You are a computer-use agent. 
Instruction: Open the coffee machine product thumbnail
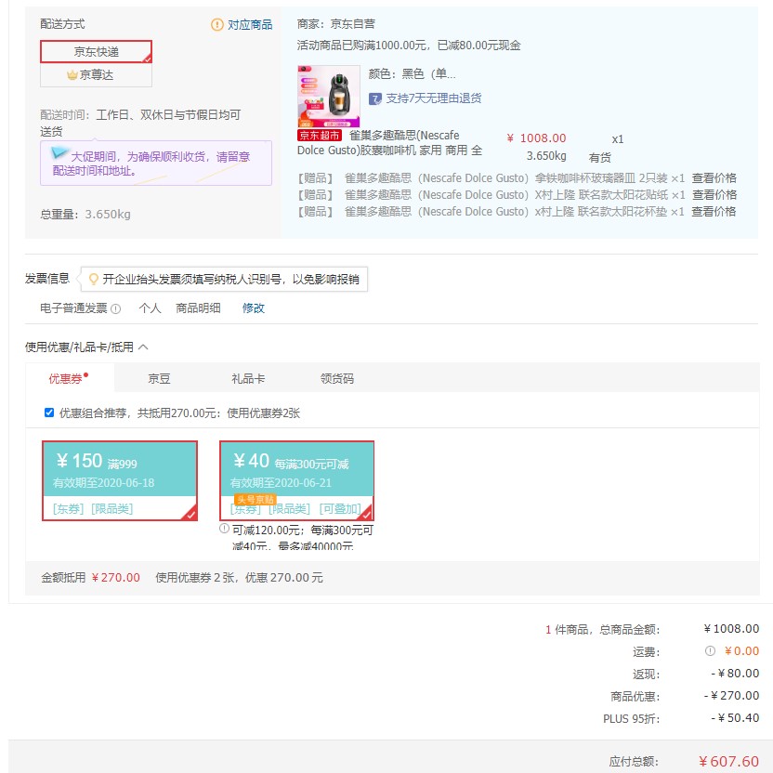(329, 96)
